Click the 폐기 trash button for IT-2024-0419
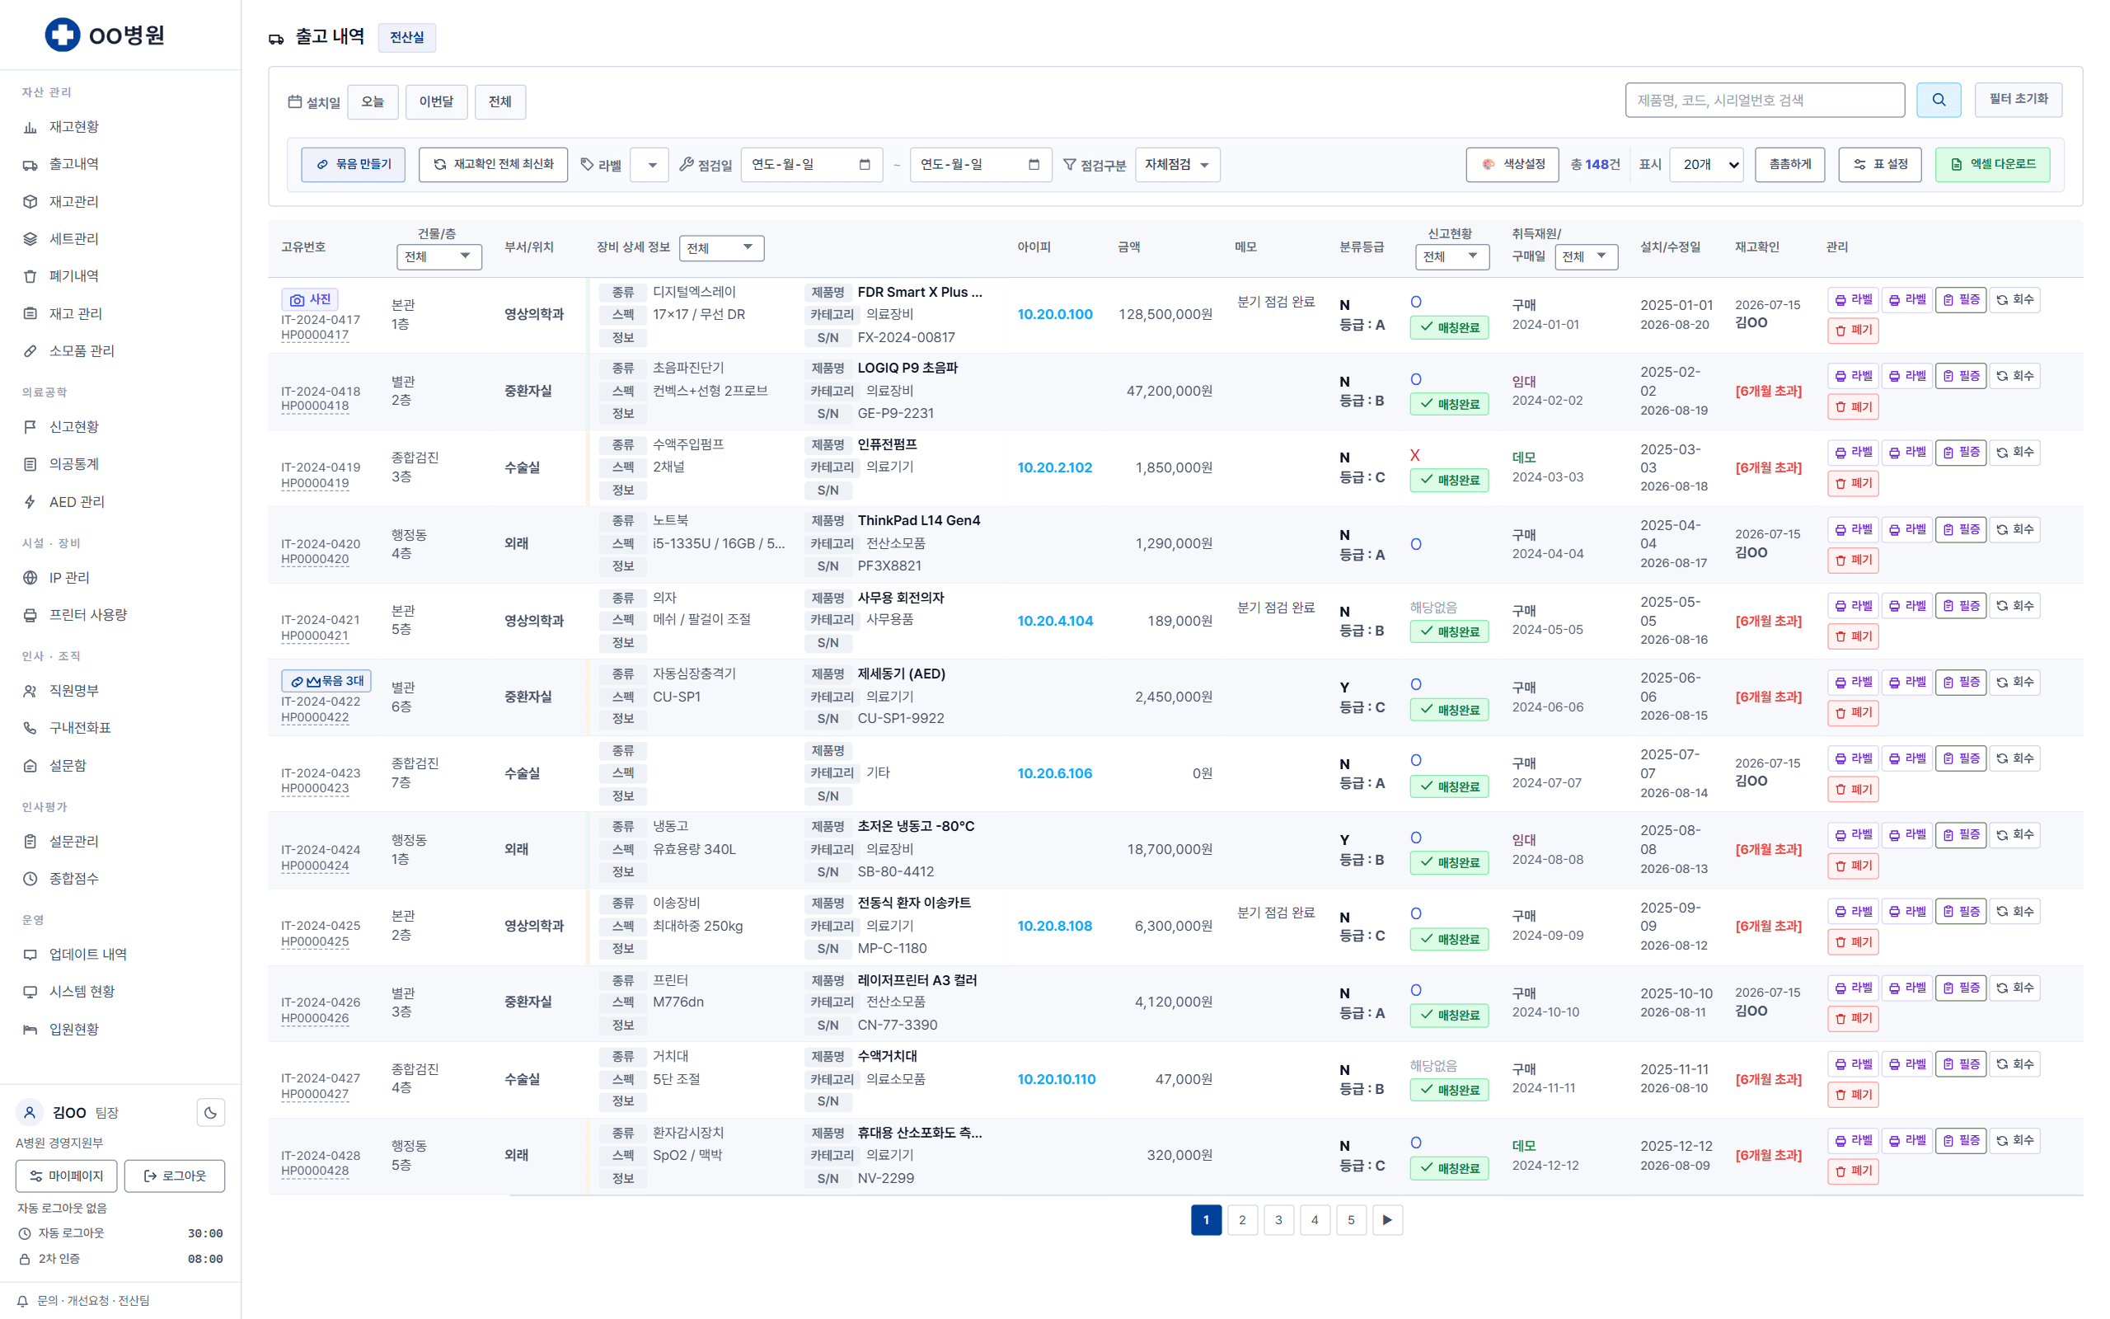The height and width of the screenshot is (1319, 2110). click(x=1853, y=483)
